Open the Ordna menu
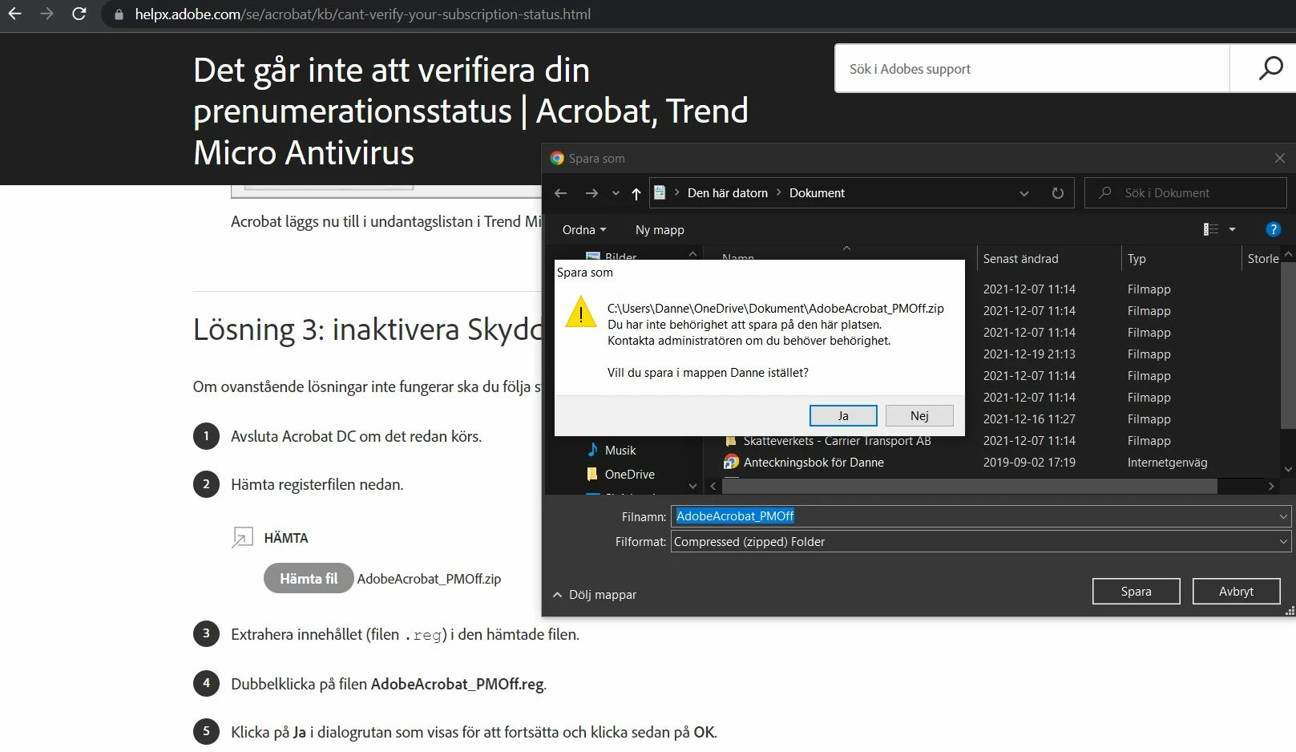Image resolution: width=1296 pixels, height=752 pixels. [x=584, y=230]
